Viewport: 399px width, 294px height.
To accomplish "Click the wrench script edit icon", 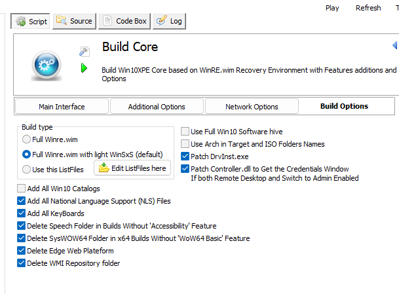I will click(x=85, y=51).
